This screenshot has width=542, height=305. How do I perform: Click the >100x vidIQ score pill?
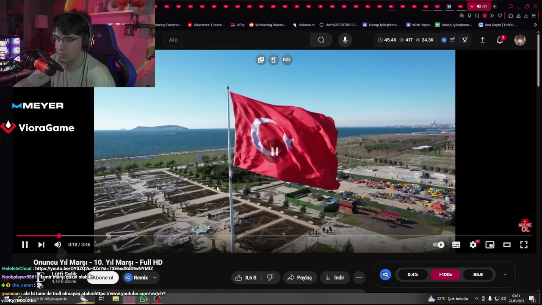point(445,274)
